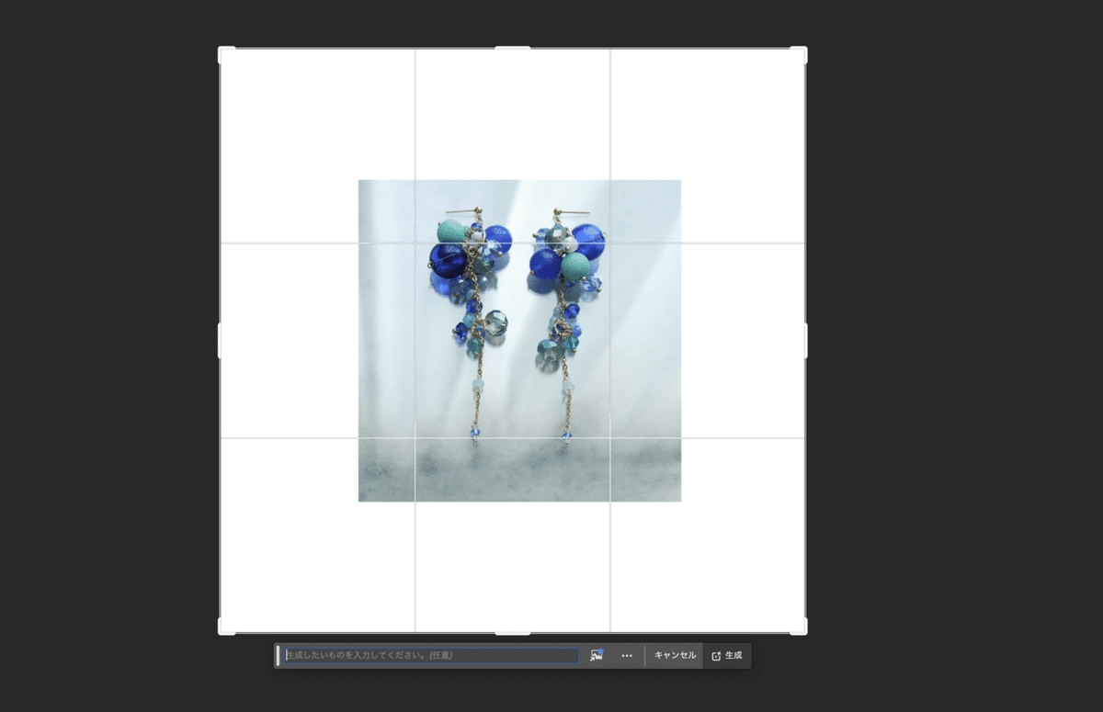Grab the taskbar drag handle at left edge
Image resolution: width=1103 pixels, height=712 pixels.
click(x=278, y=655)
